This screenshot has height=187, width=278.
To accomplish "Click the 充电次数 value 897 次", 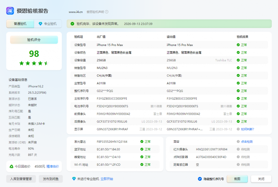I will click(33, 155).
